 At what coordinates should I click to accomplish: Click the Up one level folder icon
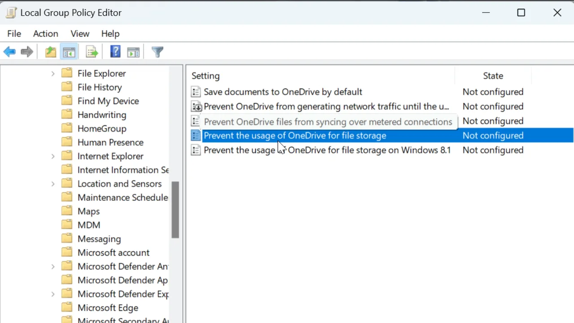(50, 52)
